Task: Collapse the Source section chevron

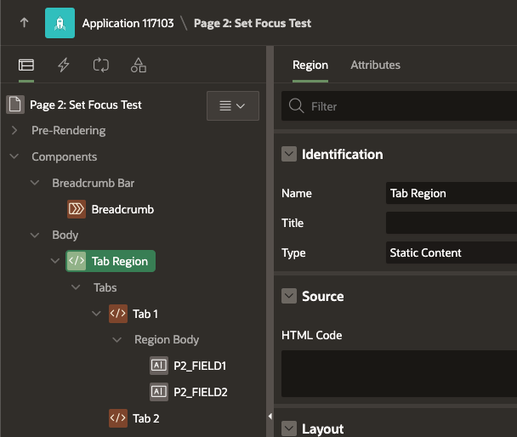Action: [x=289, y=297]
